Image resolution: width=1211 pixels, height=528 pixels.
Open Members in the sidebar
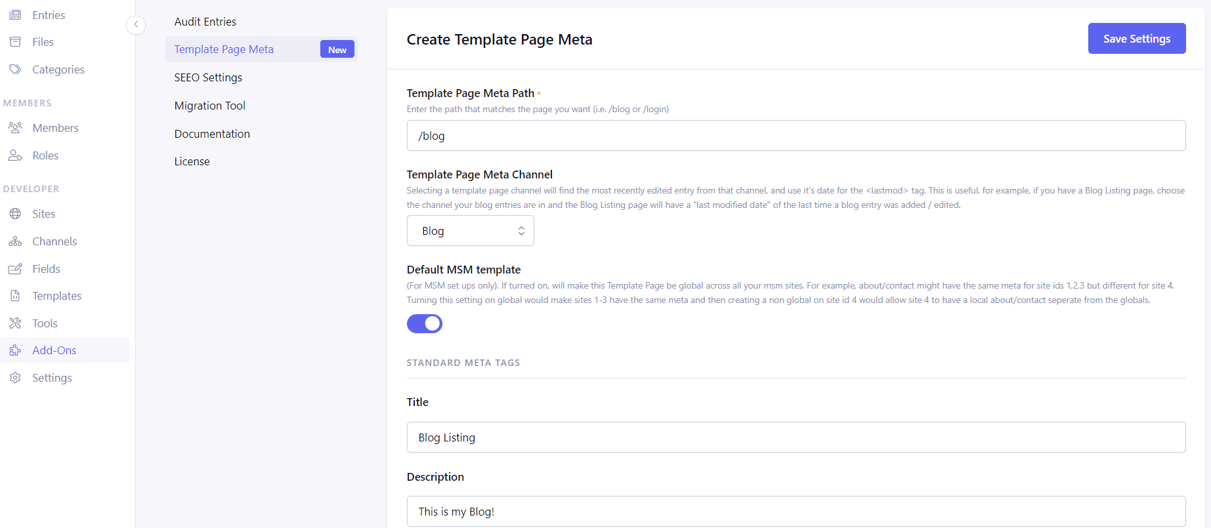click(x=56, y=128)
